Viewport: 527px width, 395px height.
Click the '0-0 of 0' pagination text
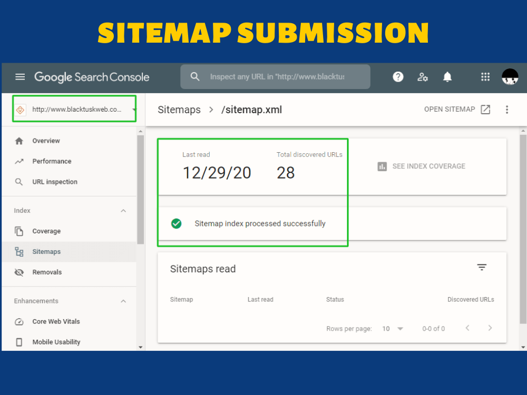click(x=434, y=329)
